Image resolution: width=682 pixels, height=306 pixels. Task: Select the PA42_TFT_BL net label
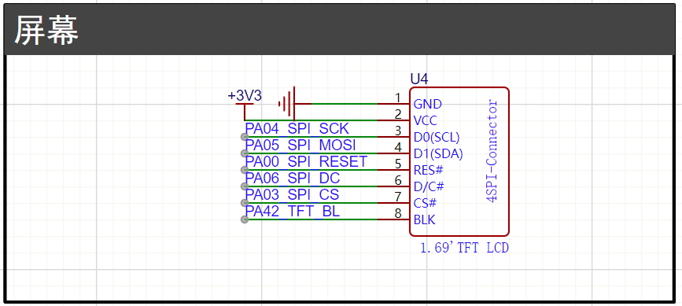point(293,212)
